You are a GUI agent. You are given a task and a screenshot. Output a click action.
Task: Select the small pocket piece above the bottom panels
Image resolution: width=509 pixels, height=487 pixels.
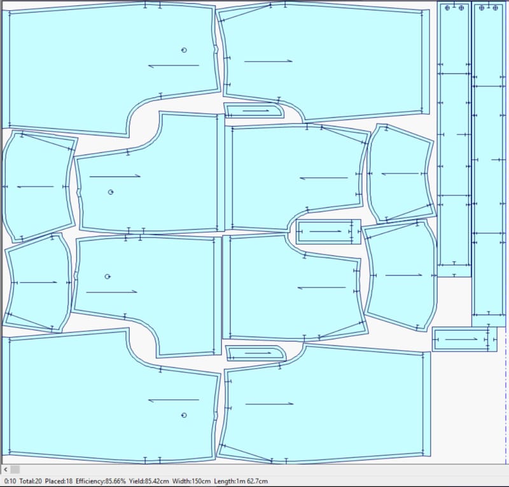256,353
